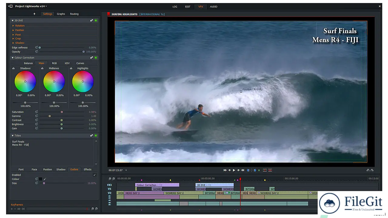The width and height of the screenshot is (388, 218).
Task: Click in the Titles text input box
Action: (53, 152)
